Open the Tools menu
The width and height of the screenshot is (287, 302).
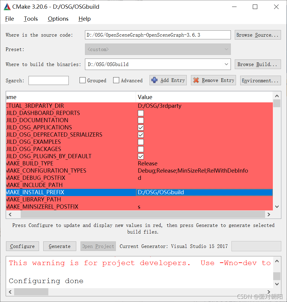point(31,19)
